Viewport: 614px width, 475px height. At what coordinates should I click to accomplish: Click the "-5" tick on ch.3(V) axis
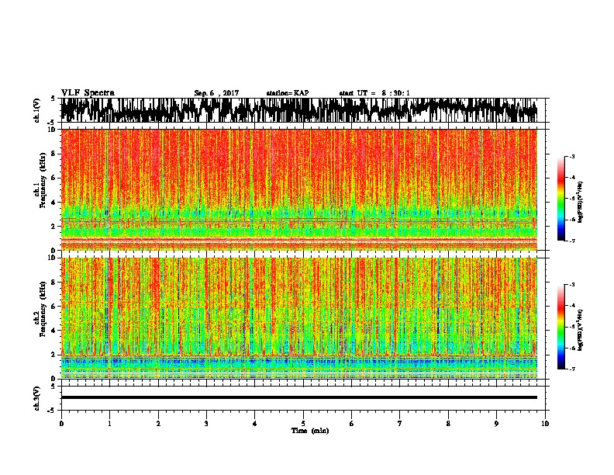tap(51, 411)
